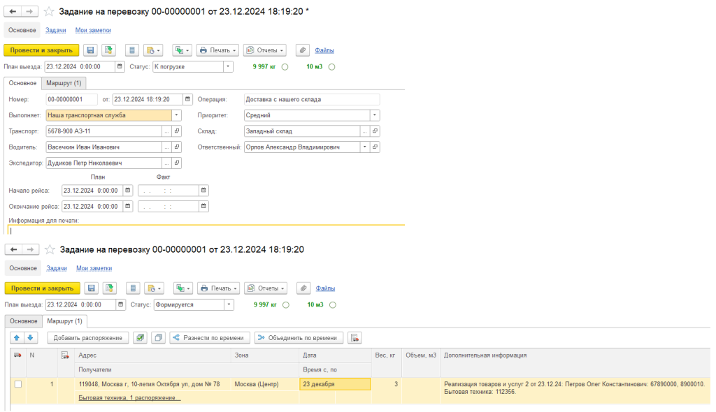
Task: Switch to the Основное tab above Добавить распоряжение
Action: pos(23,321)
